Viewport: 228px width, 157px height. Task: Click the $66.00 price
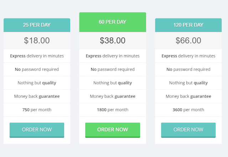pyautogui.click(x=188, y=40)
